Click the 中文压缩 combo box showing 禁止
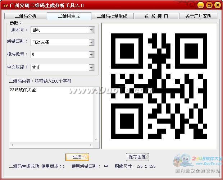223x180 pixels. coord(63,68)
